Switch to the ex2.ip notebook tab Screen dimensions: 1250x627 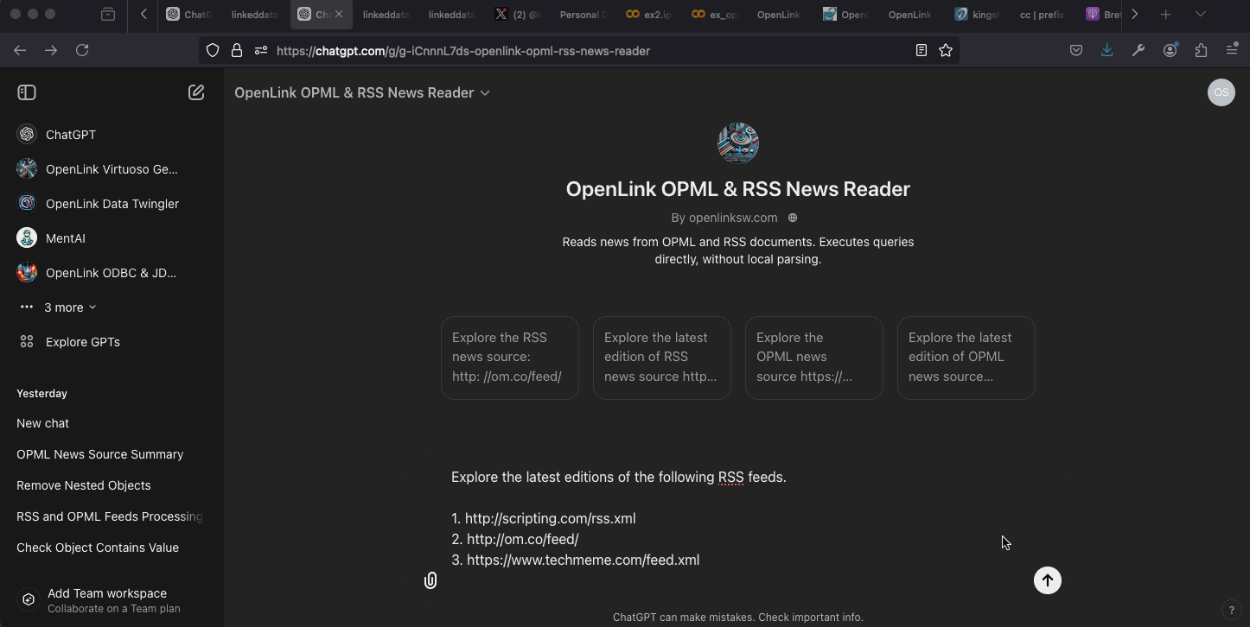(649, 14)
